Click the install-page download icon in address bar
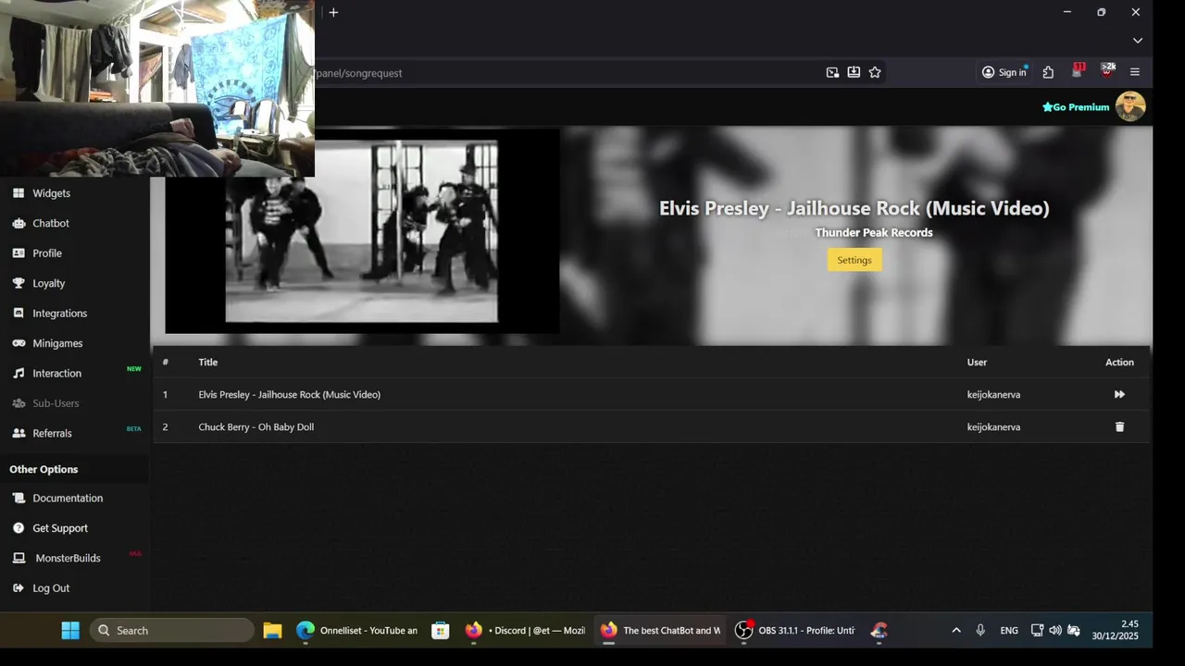The image size is (1185, 666). [854, 72]
